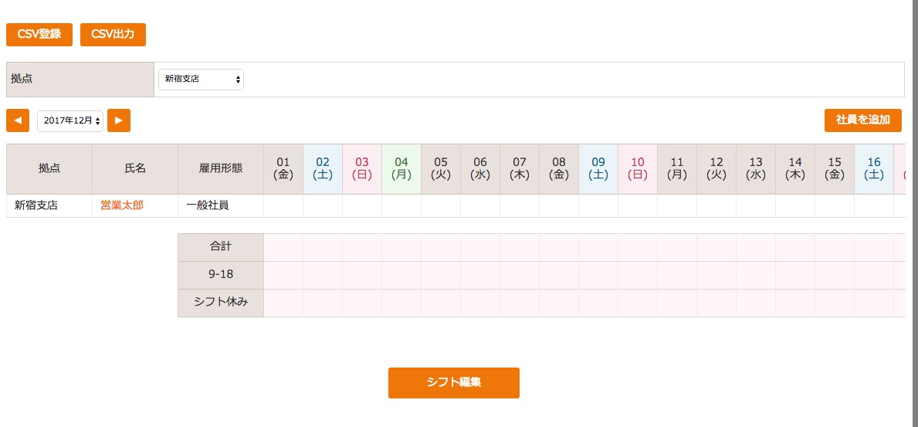Go to next month with right arrow
The height and width of the screenshot is (427, 918).
(x=119, y=120)
